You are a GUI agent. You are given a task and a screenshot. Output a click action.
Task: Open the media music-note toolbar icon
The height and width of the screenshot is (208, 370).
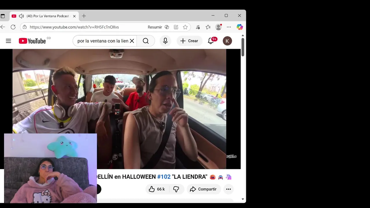tap(198, 27)
